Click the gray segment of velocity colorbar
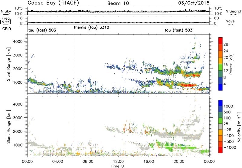 pyautogui.click(x=221, y=127)
